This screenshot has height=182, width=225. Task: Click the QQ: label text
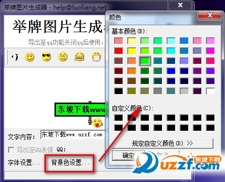tap(62, 149)
